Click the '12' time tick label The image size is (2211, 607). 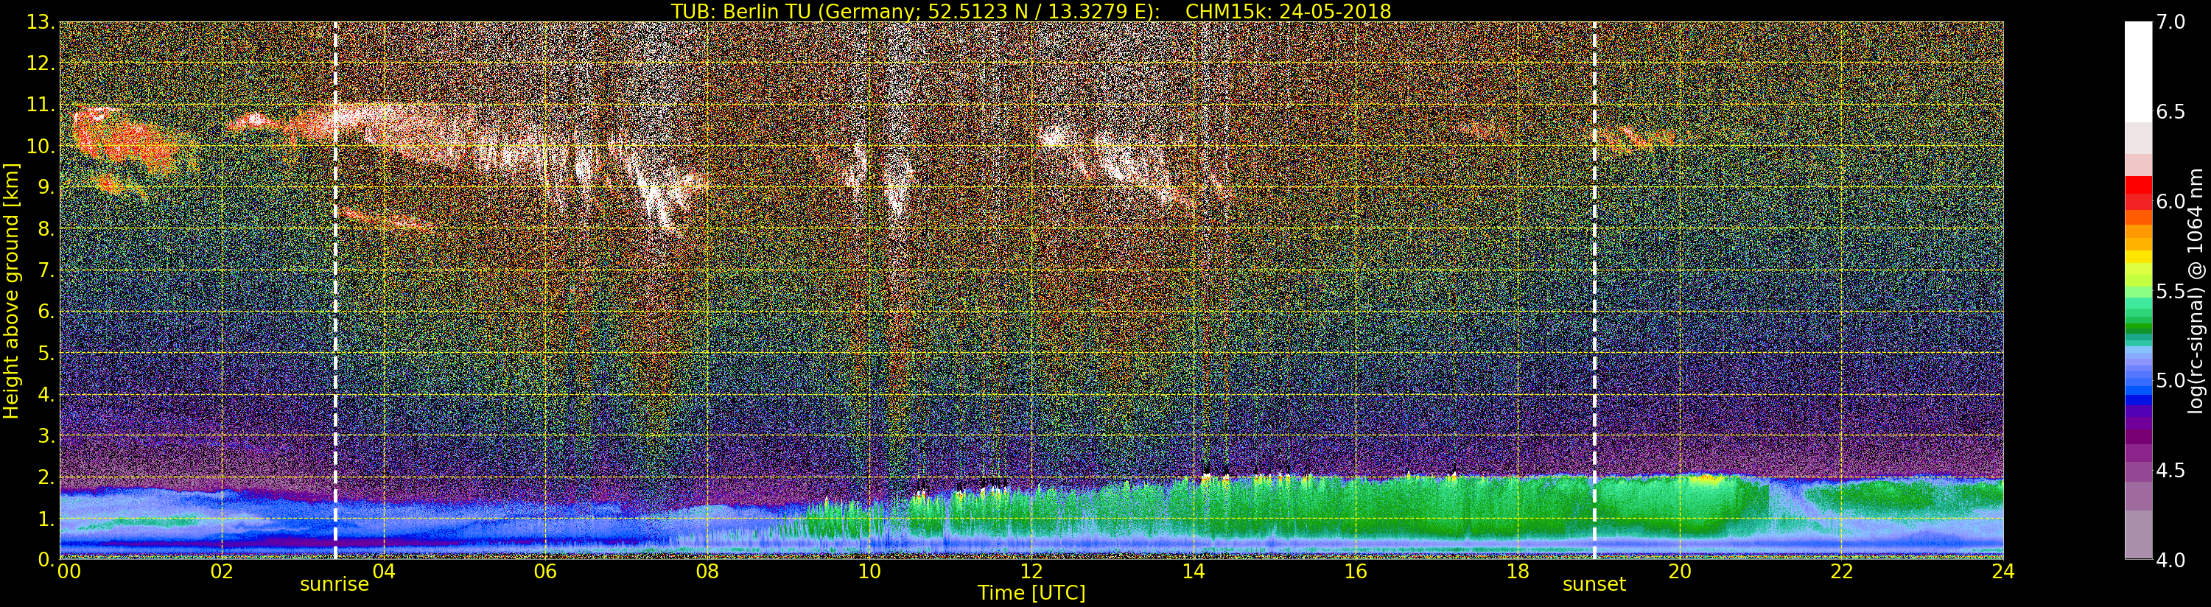click(1031, 572)
